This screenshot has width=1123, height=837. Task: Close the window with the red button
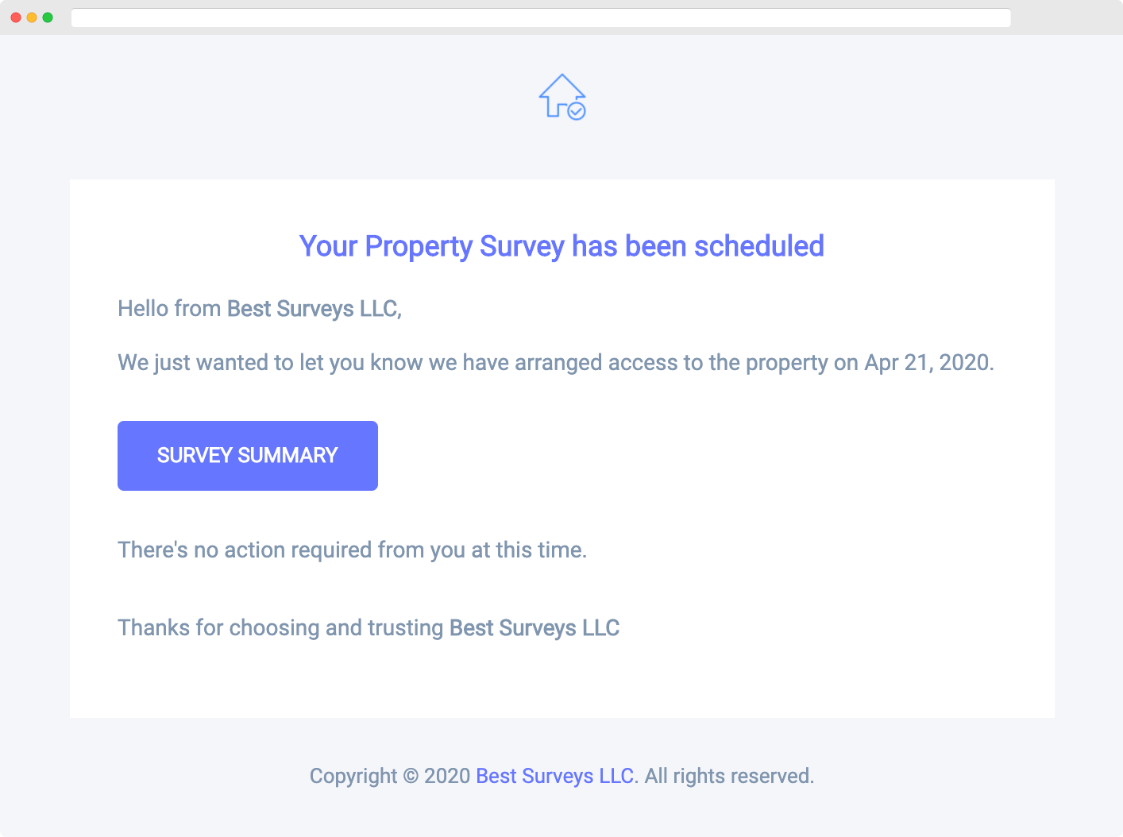coord(16,17)
